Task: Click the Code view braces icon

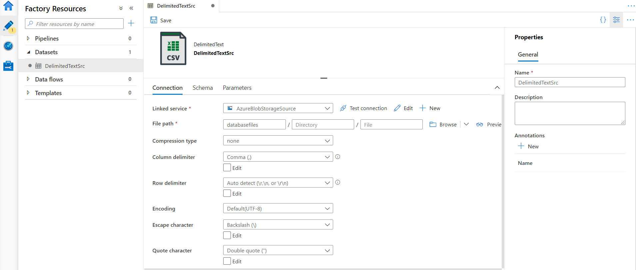Action: tap(603, 20)
